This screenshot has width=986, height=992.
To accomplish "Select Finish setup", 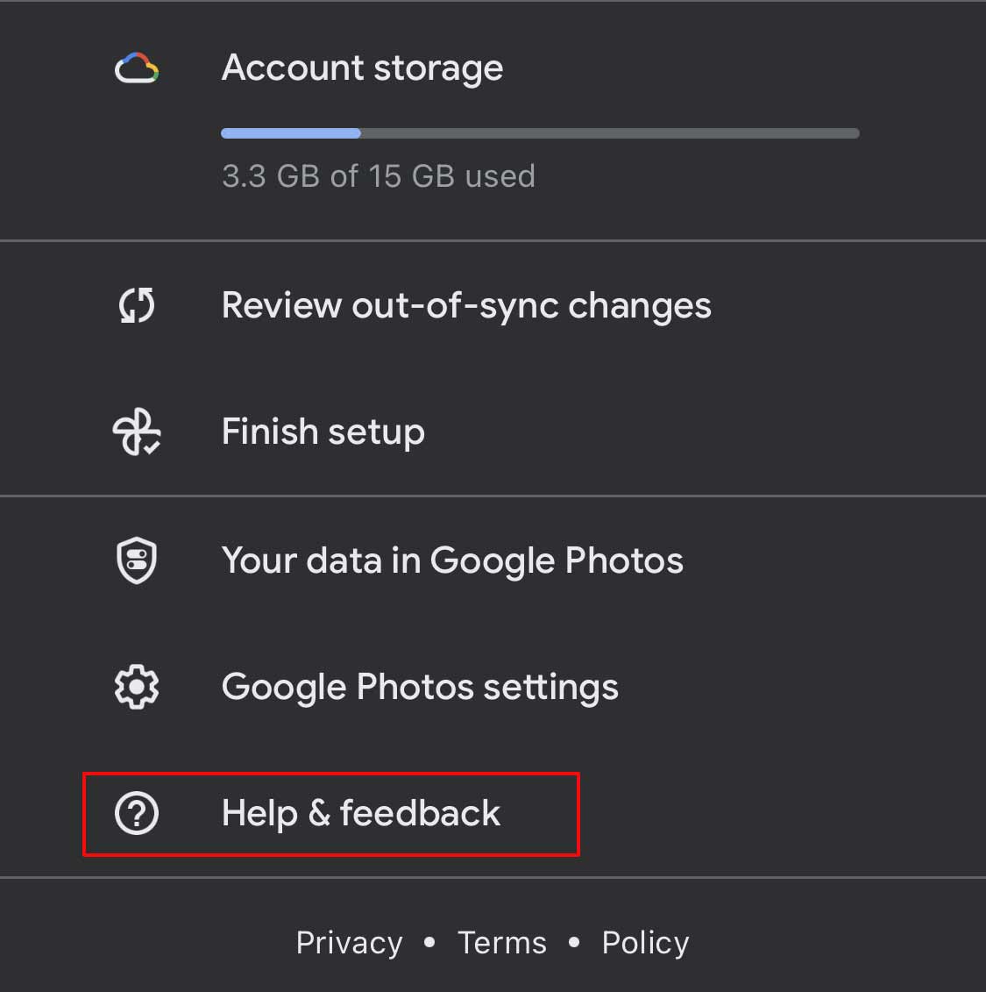I will pos(493,432).
